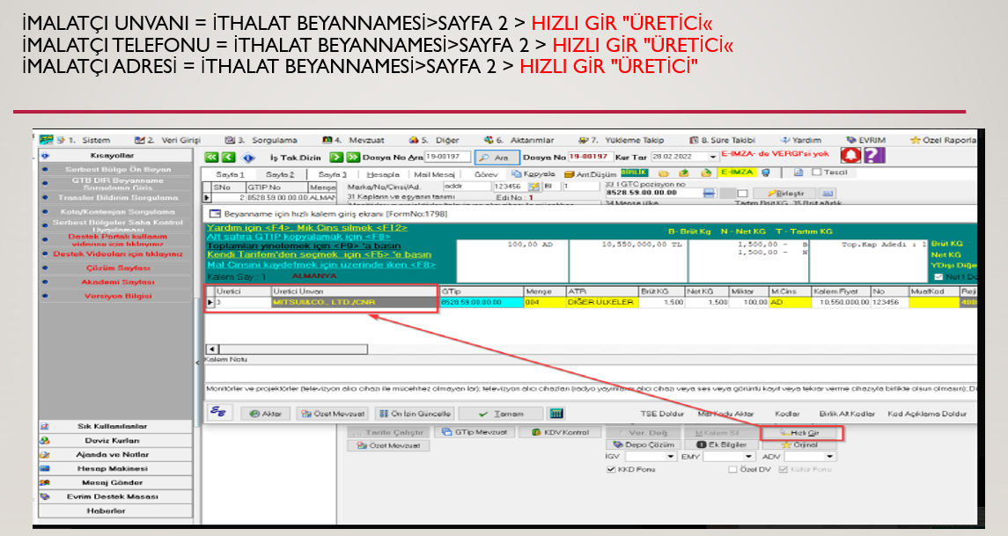Screen dimensions: 1008x536
Task: Go to next record single green arrow
Action: click(x=336, y=157)
